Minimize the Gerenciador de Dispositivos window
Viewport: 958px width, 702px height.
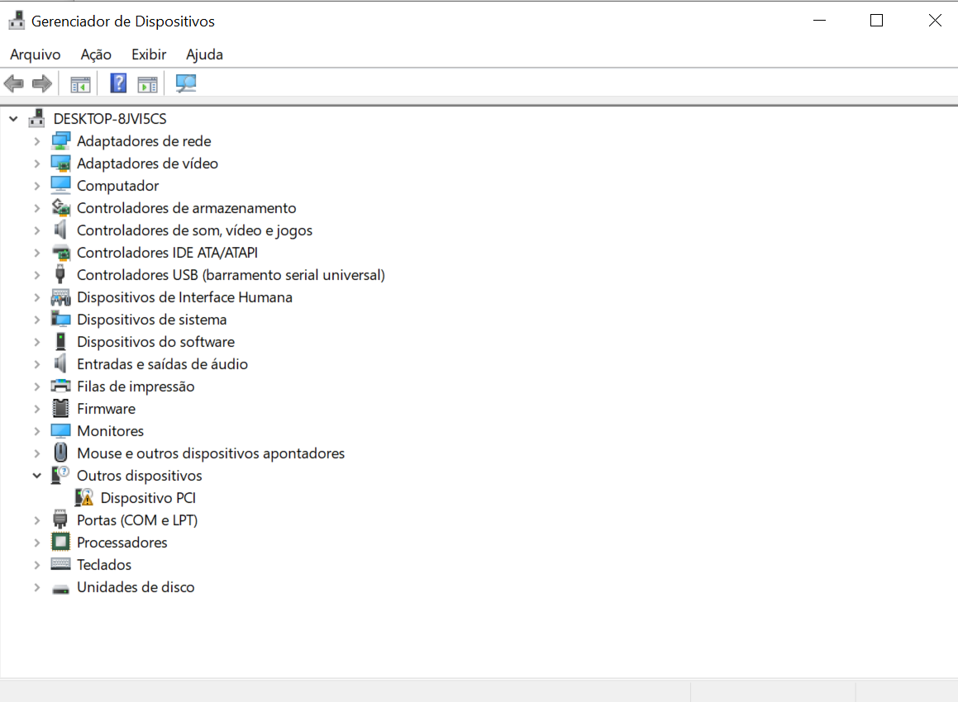(x=819, y=20)
